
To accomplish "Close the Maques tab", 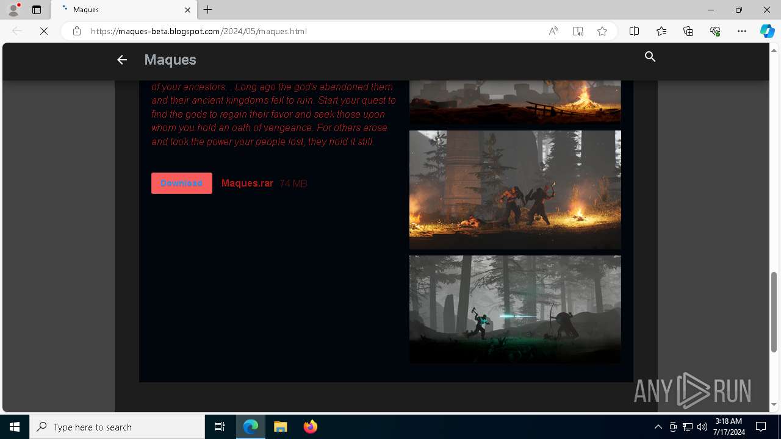I will click(x=188, y=10).
